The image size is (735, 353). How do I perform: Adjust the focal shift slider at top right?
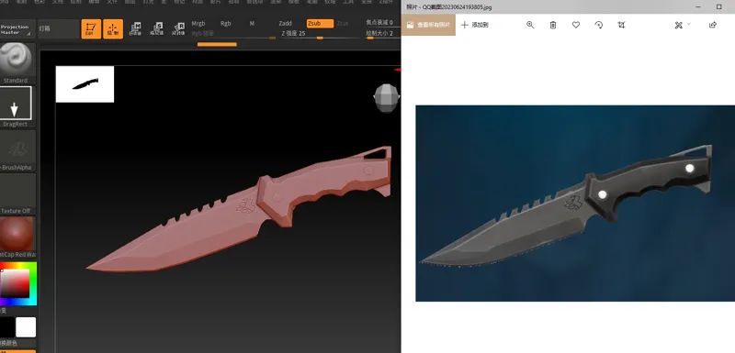[x=382, y=22]
